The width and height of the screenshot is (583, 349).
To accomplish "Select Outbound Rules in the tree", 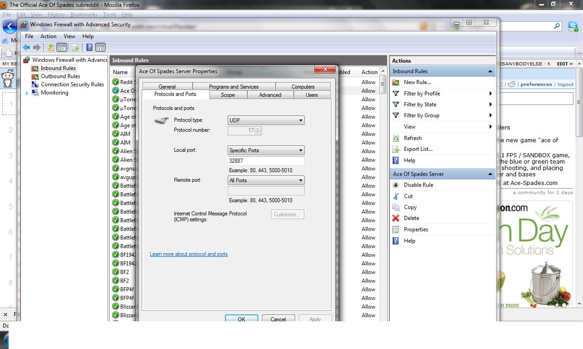I will click(x=61, y=76).
